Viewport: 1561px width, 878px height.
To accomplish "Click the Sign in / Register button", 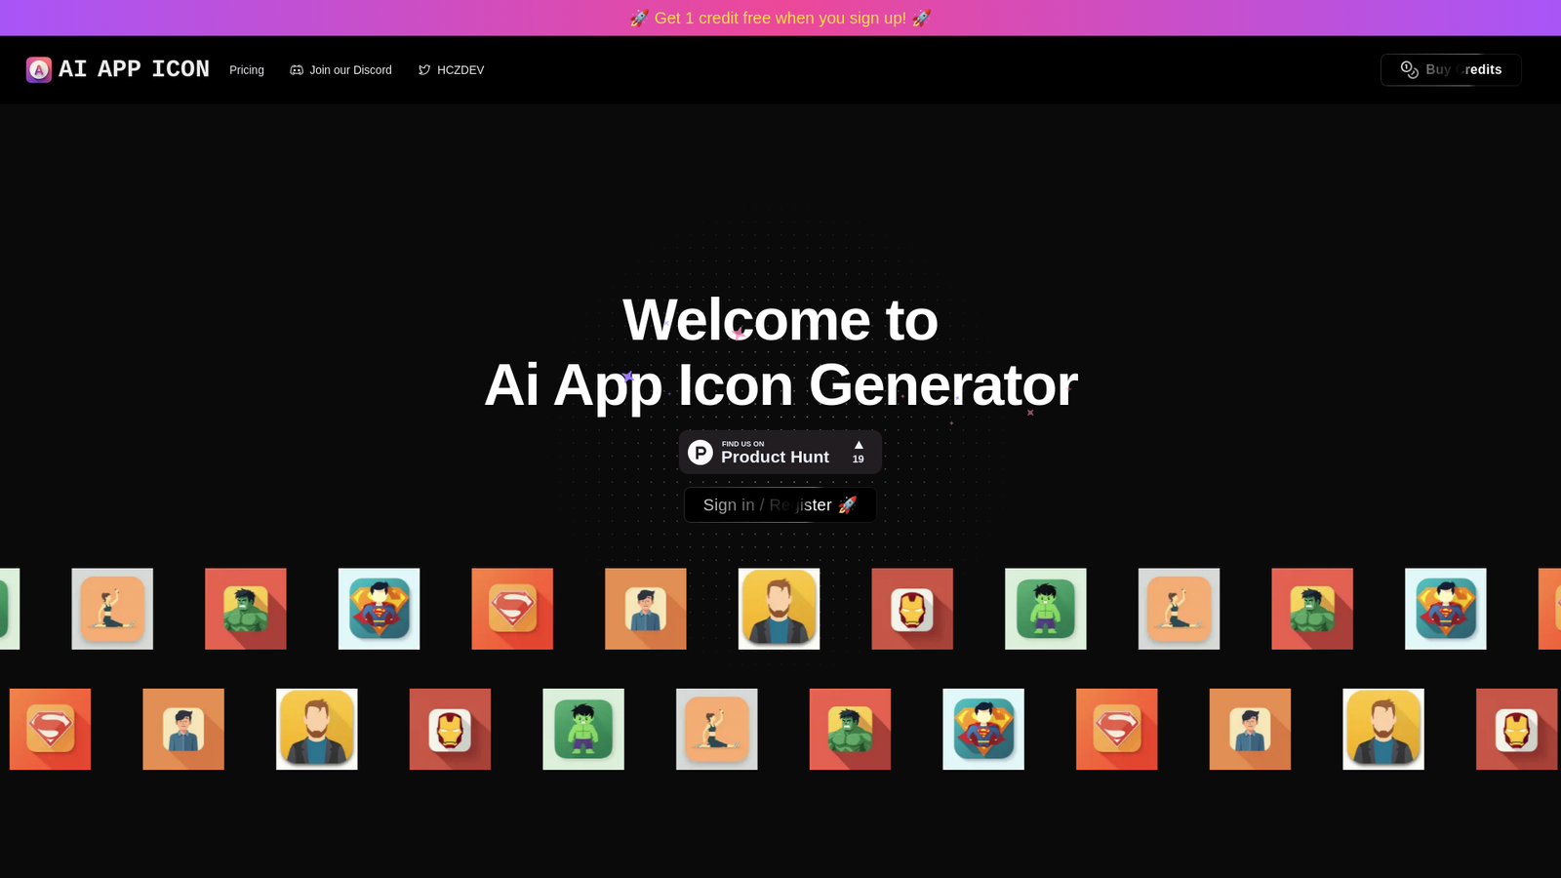I will click(780, 504).
